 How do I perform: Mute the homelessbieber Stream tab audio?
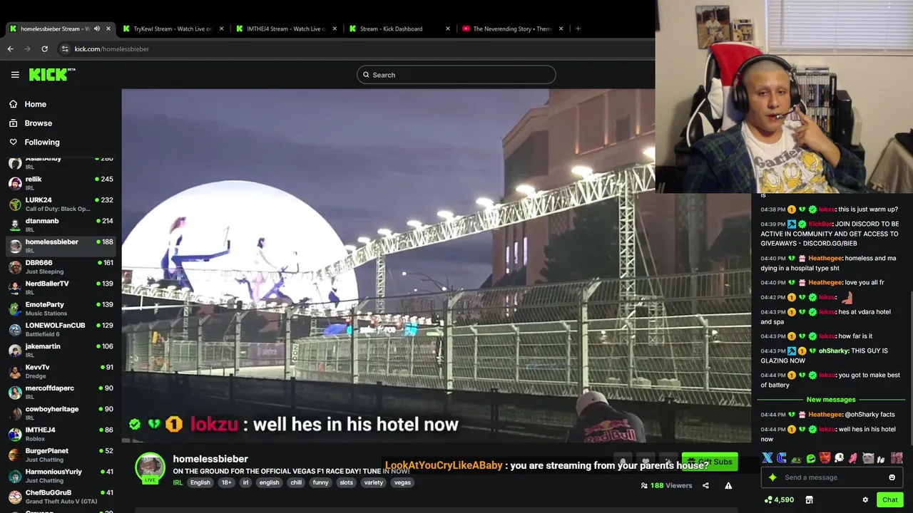pos(97,28)
